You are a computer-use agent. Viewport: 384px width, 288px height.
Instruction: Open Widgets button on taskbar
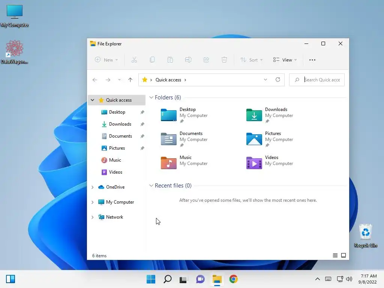(10, 279)
